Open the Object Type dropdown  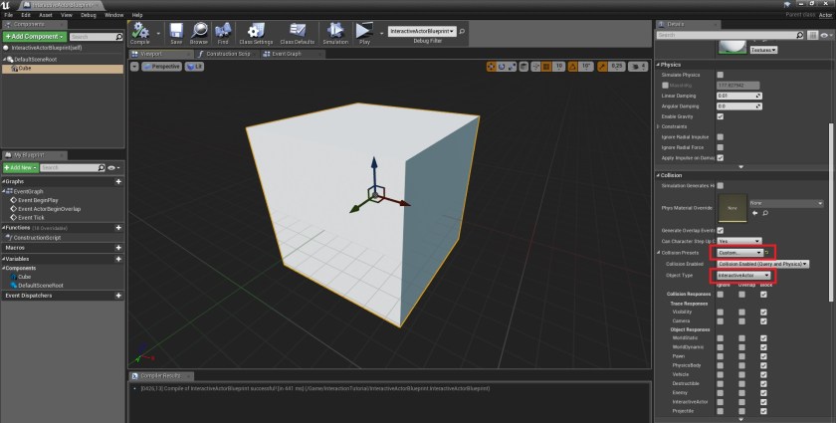click(x=742, y=275)
